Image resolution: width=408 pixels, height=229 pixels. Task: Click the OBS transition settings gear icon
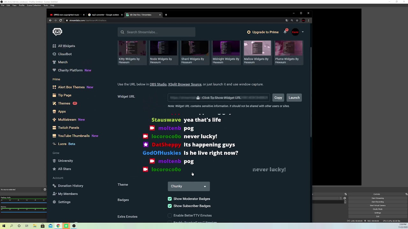click(x=345, y=198)
